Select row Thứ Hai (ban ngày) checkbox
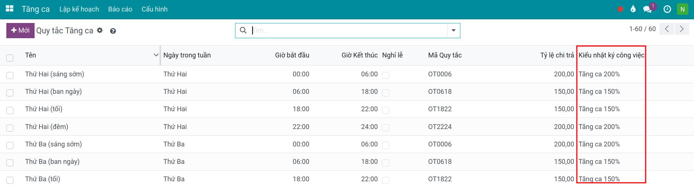Viewport: 694px width, 185px height. [10, 93]
